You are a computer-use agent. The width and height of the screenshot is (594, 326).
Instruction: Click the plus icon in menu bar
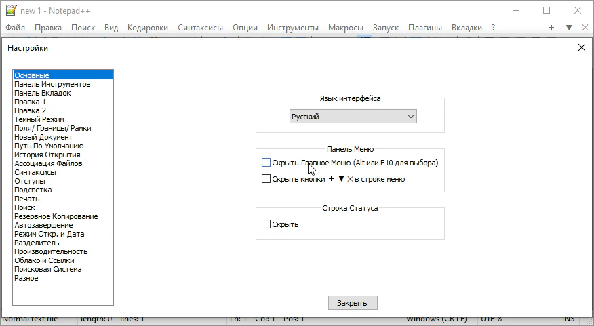click(x=551, y=28)
